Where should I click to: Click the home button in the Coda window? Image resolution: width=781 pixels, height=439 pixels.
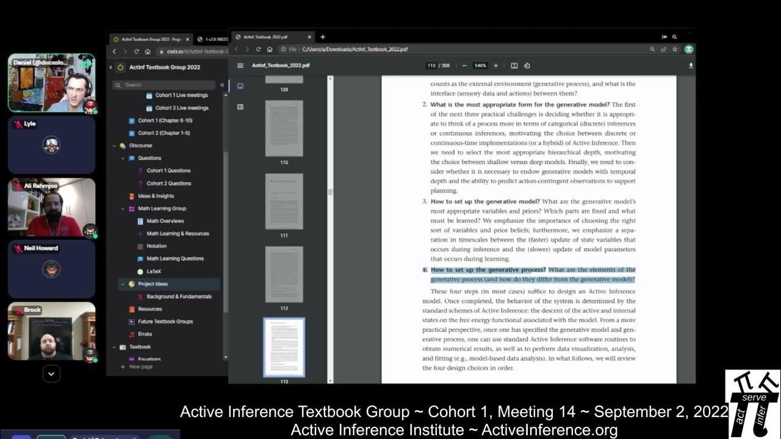pyautogui.click(x=148, y=52)
